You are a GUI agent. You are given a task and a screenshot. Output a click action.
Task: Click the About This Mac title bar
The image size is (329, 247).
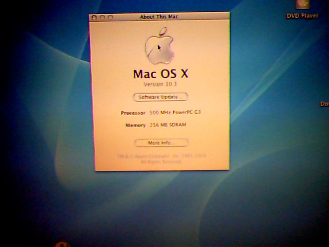pos(159,17)
